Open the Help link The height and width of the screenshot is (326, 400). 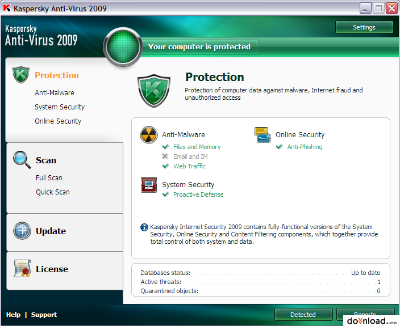tap(13, 315)
